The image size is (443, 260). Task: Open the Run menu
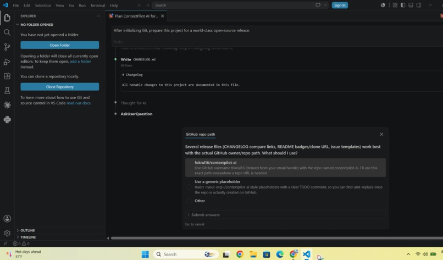[x=82, y=5]
